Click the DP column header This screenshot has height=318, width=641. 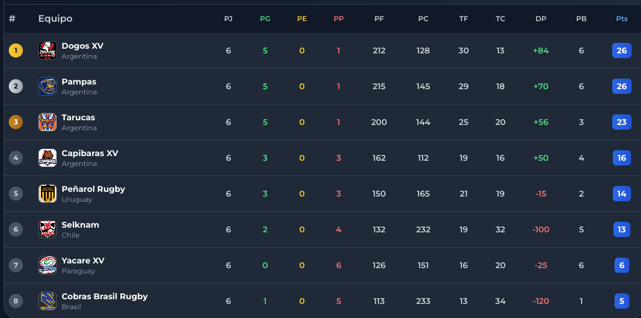pyautogui.click(x=541, y=19)
